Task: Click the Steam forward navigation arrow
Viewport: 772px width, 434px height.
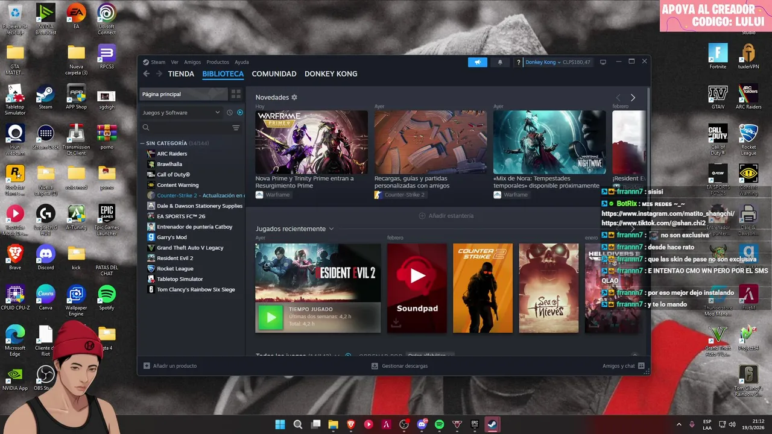Action: point(159,74)
